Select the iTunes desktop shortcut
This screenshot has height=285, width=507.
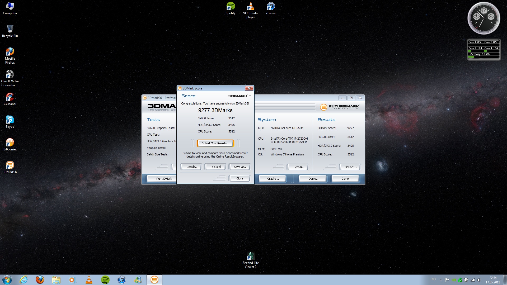pos(271,8)
